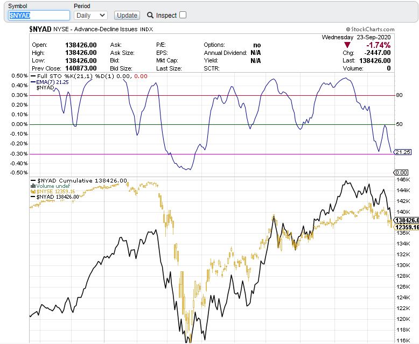Click the 0.00 stochastic value tag
The image size is (419, 344).
point(401,172)
